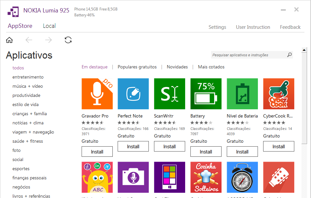Install ScanWritr
The width and height of the screenshot is (311, 198).
(169, 146)
